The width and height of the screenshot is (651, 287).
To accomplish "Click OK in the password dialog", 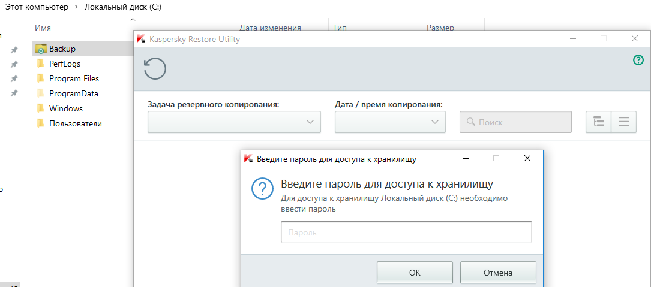I will pyautogui.click(x=415, y=273).
